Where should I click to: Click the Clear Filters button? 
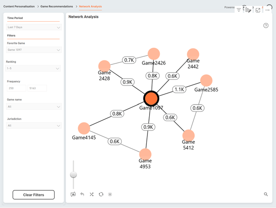33,195
